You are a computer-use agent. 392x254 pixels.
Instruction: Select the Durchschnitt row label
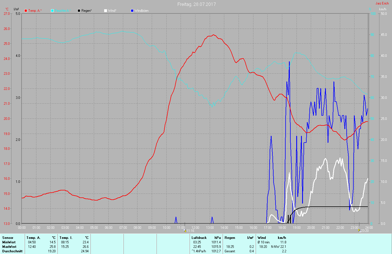point(12,251)
